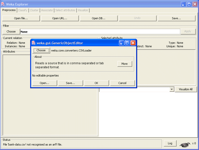Open the Log from status area
This screenshot has width=199, height=150.
[170, 143]
